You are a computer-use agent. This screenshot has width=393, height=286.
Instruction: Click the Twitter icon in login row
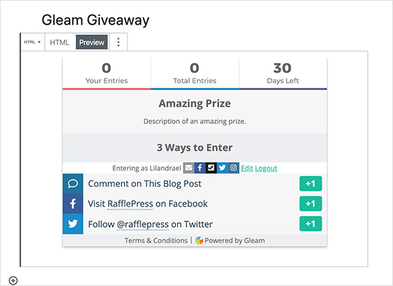point(222,168)
